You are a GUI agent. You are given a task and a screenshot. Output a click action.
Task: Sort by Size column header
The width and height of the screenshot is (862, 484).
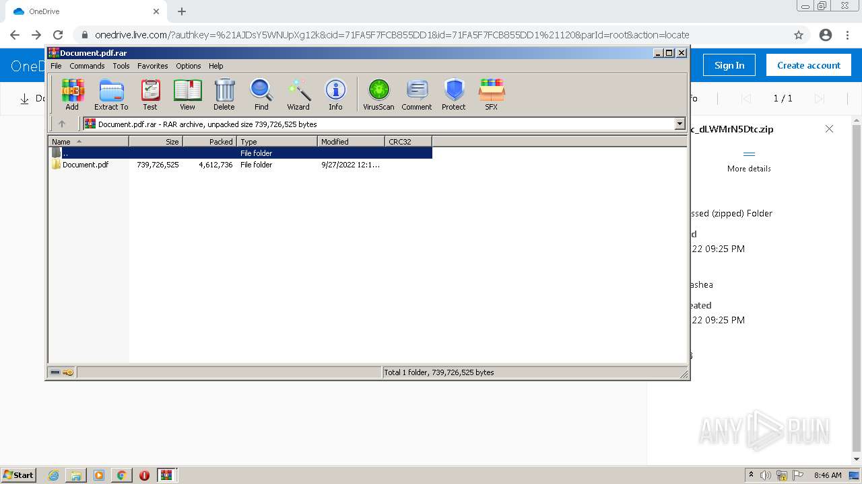pos(156,142)
